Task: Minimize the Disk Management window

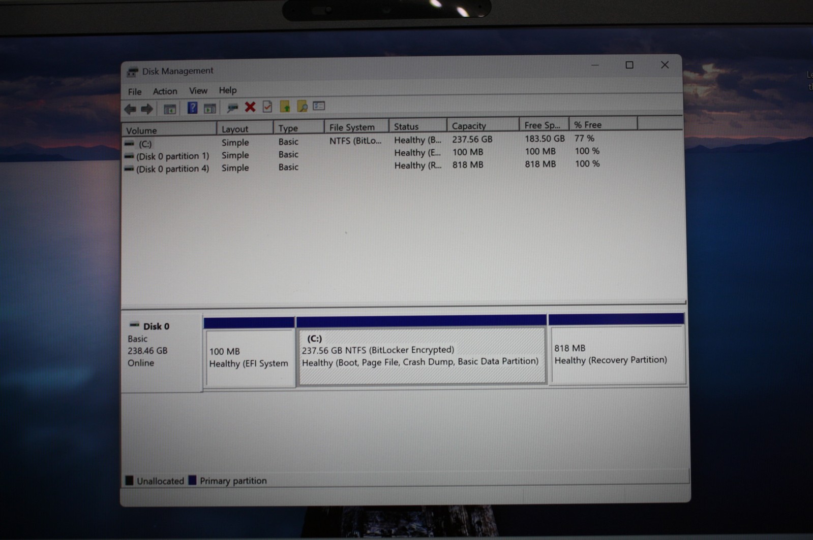Action: pyautogui.click(x=595, y=65)
